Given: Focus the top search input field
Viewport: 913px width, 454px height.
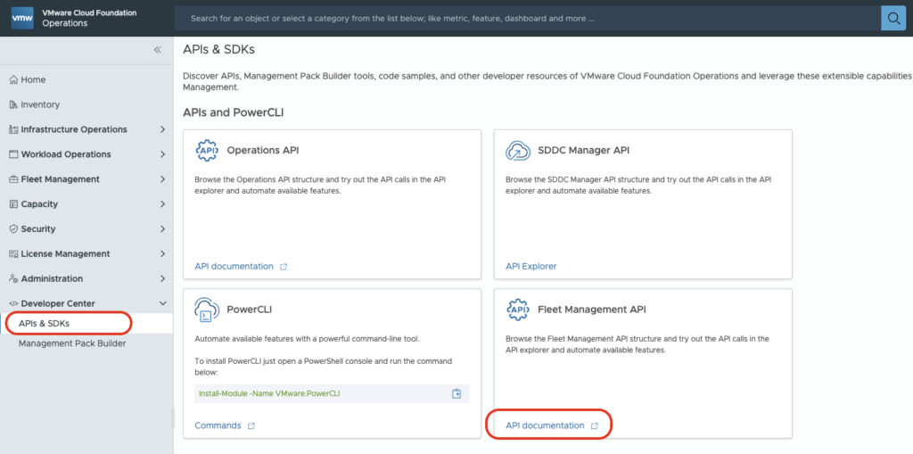Looking at the screenshot, I should click(526, 18).
